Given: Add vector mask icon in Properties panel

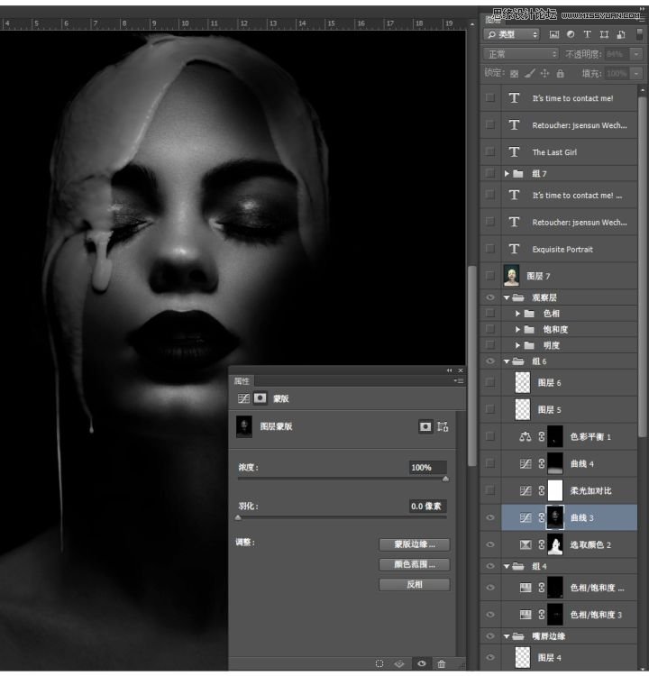Looking at the screenshot, I should tap(443, 427).
